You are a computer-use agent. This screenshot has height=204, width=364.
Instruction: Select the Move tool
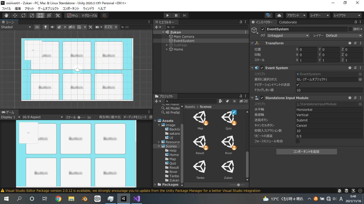(15, 15)
